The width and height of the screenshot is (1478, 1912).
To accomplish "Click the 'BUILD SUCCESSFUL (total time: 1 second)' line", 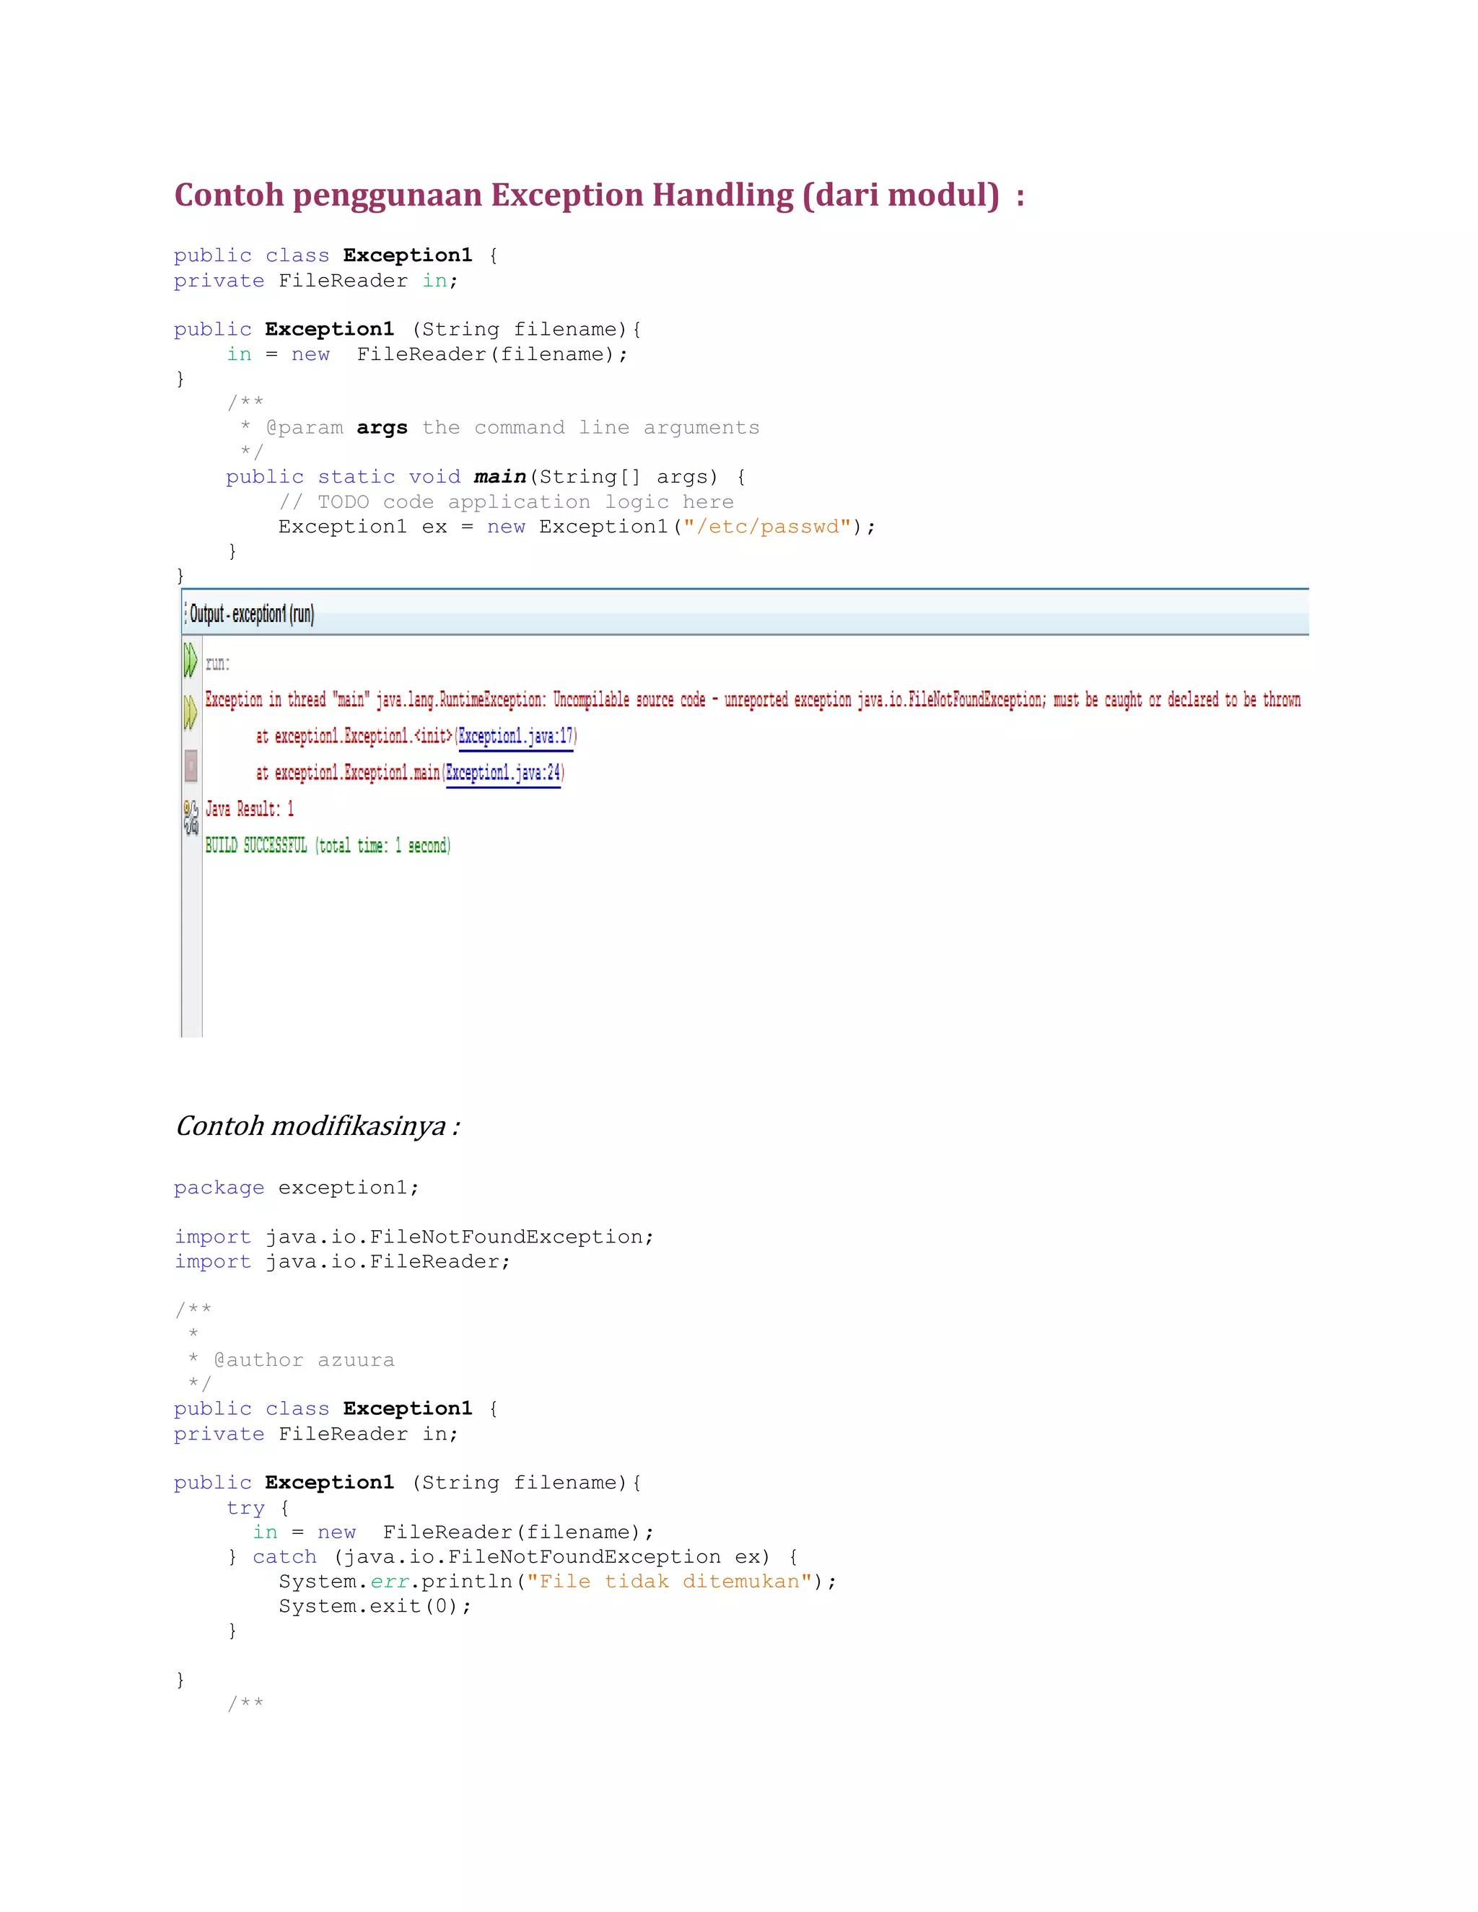I will pos(328,846).
